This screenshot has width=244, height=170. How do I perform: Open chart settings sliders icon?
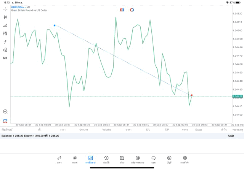pyautogui.click(x=5, y=33)
